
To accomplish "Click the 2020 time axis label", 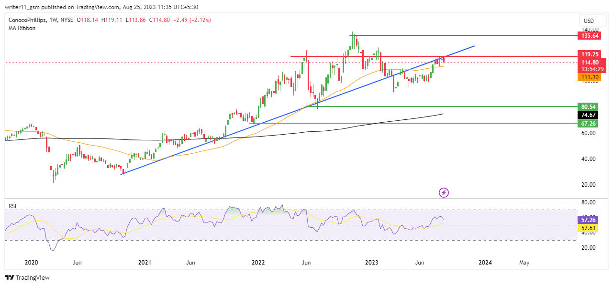I will [31, 262].
